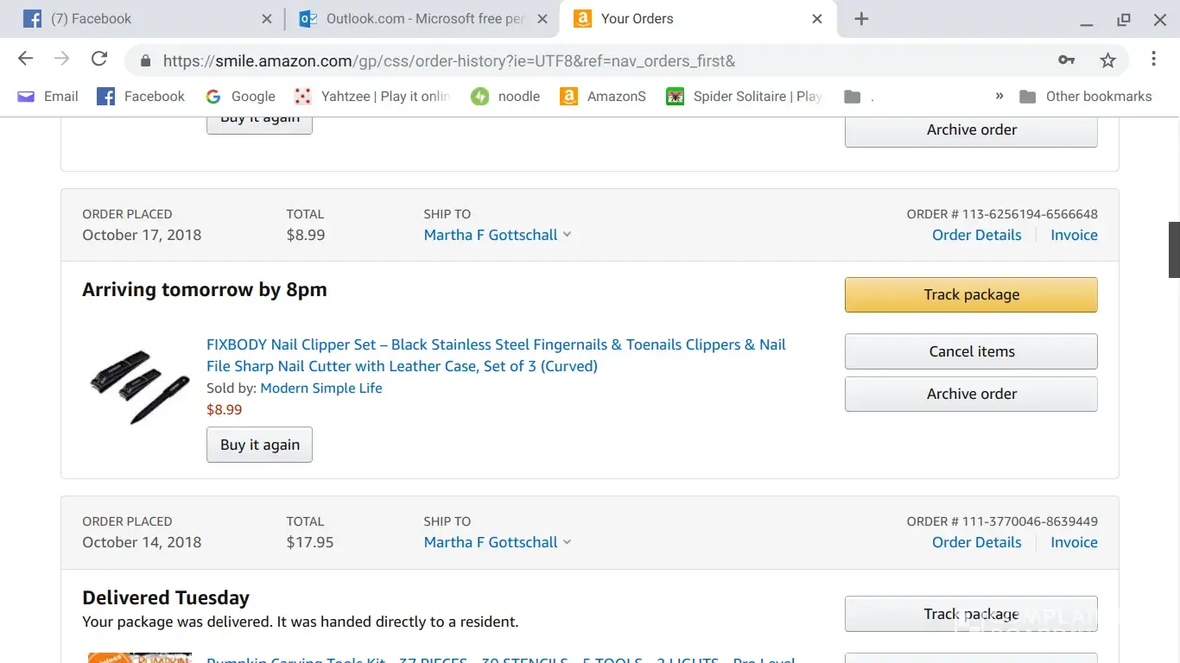Viewport: 1180px width, 663px height.
Task: Click the nail clipper set product thumbnail
Action: pyautogui.click(x=138, y=386)
